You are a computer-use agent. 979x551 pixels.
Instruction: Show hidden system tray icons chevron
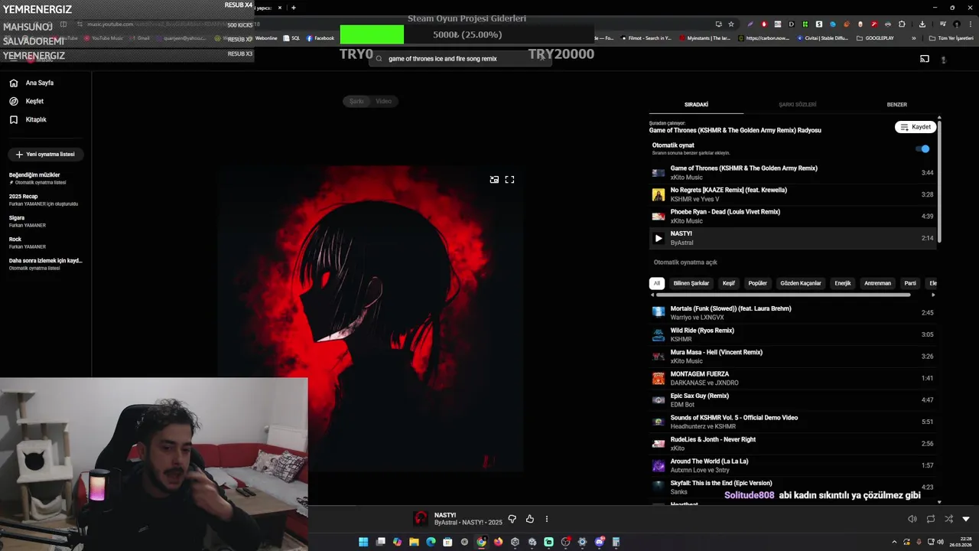tap(895, 542)
